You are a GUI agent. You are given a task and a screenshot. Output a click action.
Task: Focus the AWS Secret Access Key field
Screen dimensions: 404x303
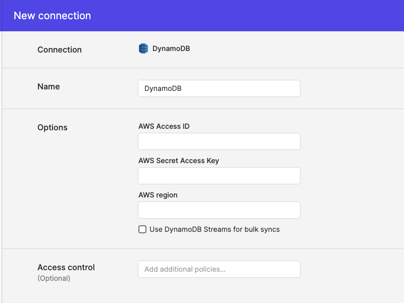click(x=219, y=176)
